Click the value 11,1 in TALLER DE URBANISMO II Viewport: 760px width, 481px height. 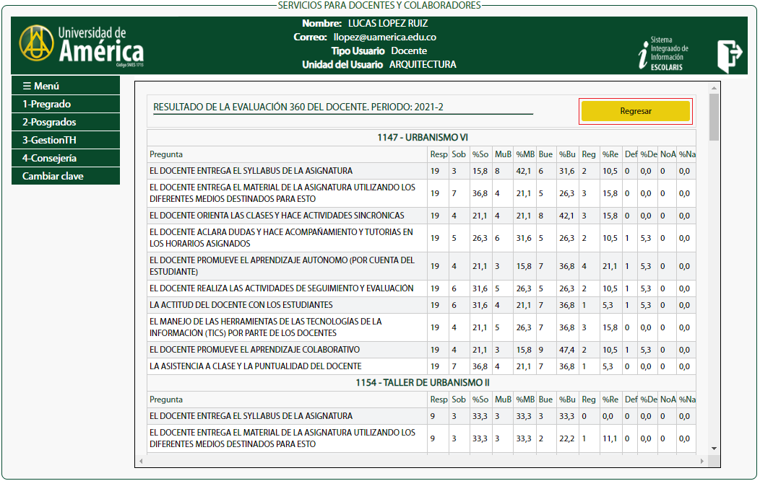click(610, 438)
